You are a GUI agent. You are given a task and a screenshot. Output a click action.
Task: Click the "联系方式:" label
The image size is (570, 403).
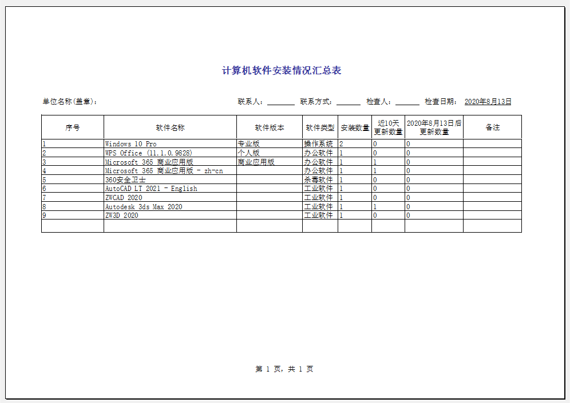tap(316, 102)
